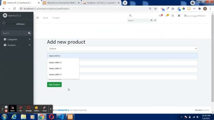This screenshot has width=214, height=120.
Task: Switch to Welcome to Ecommerce Website tab
Action: [x=61, y=3]
